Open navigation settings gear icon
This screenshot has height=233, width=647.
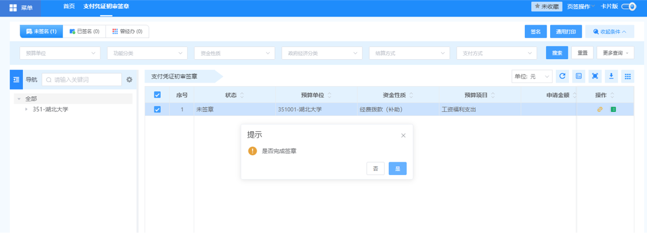[x=129, y=80]
